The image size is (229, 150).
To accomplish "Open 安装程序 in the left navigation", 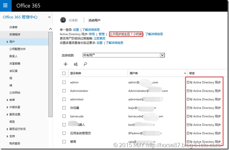I will (15, 34).
